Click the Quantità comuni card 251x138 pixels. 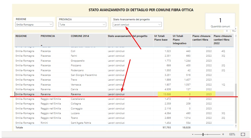pyautogui.click(x=220, y=22)
